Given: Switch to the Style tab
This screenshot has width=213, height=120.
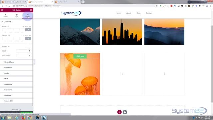Looking at the screenshot, I should pyautogui.click(x=17, y=15).
